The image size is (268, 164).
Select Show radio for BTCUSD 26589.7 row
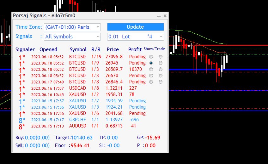coord(151,69)
